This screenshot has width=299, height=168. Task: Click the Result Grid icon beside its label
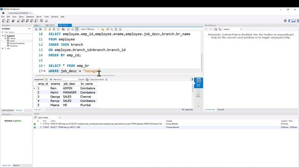46,79
